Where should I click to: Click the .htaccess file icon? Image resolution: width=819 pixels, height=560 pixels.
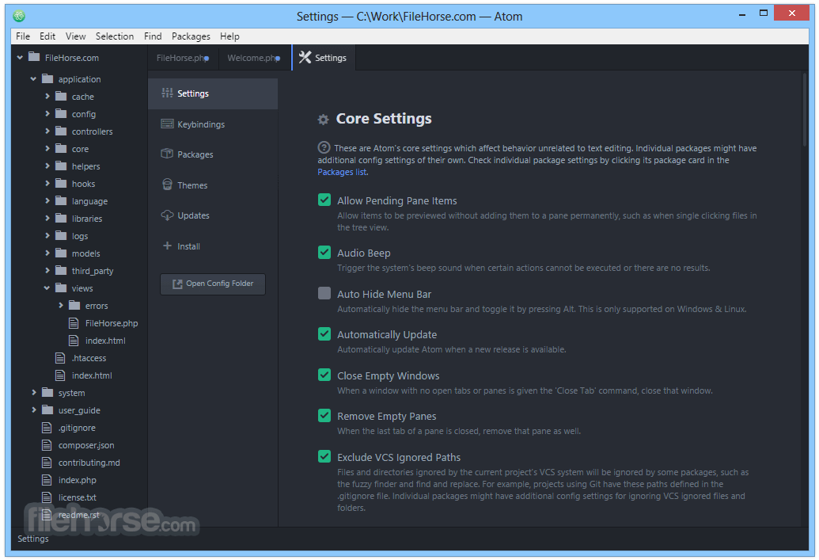click(x=60, y=358)
